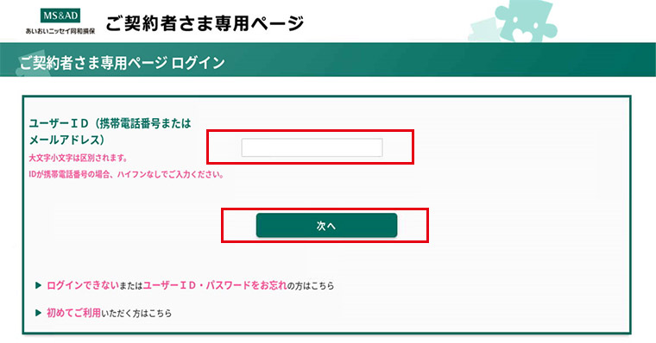Viewport: 656px width, 343px height.
Task: Focus the ユーザーID input field
Action: [312, 147]
